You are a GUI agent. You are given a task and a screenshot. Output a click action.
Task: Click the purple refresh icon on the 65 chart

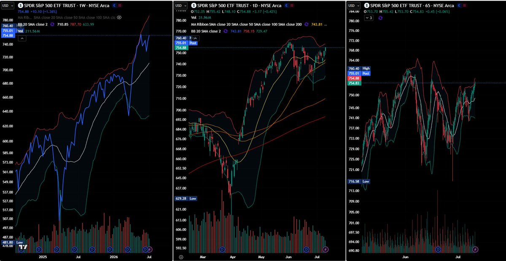pos(380,18)
